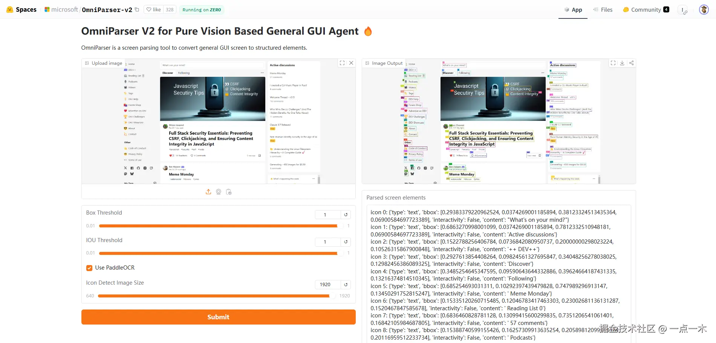
Task: Click the IOU Threshold number field
Action: tap(327, 242)
